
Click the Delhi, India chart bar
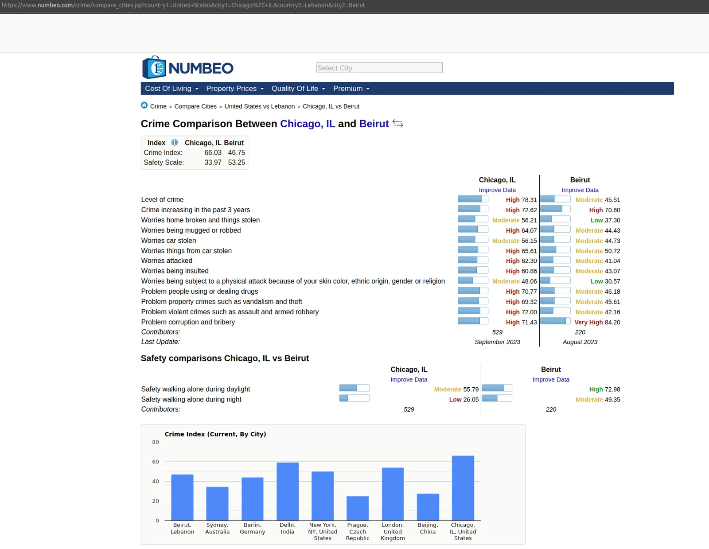(x=288, y=491)
